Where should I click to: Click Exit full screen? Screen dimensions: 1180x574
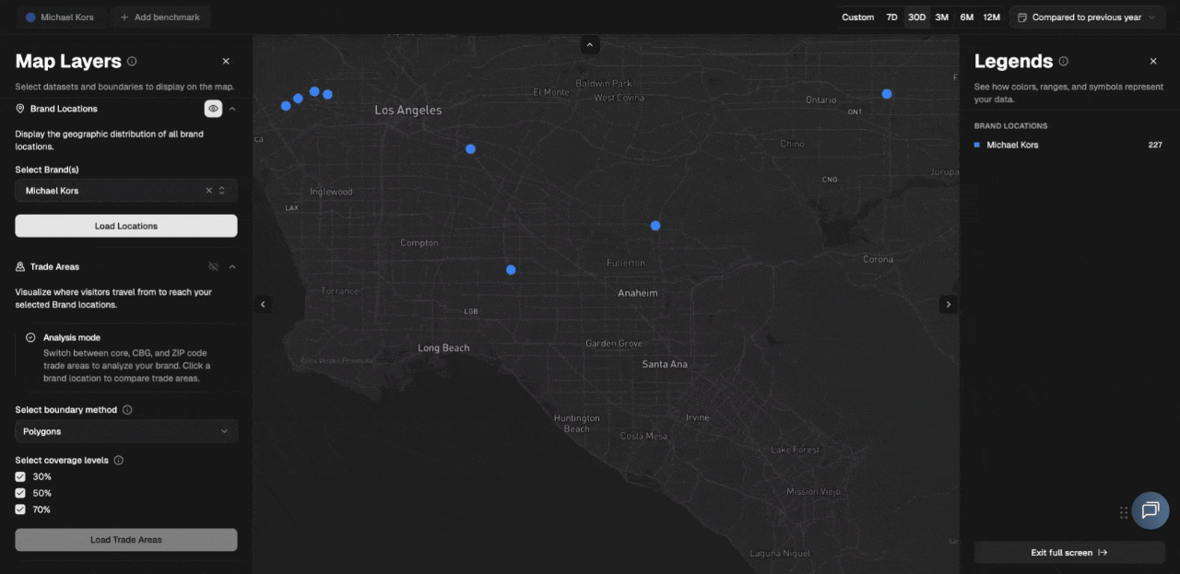1068,552
